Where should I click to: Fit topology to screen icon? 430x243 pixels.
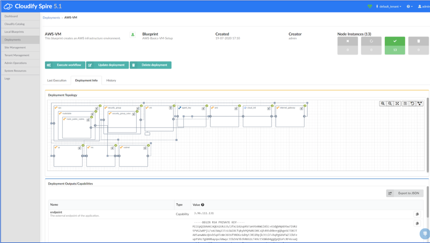[x=397, y=103]
